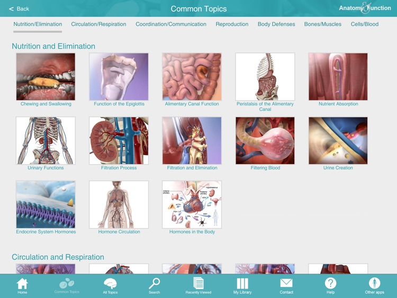Image resolution: width=397 pixels, height=298 pixels.
Task: Open the Filtering Blood thumbnail
Action: pyautogui.click(x=265, y=140)
